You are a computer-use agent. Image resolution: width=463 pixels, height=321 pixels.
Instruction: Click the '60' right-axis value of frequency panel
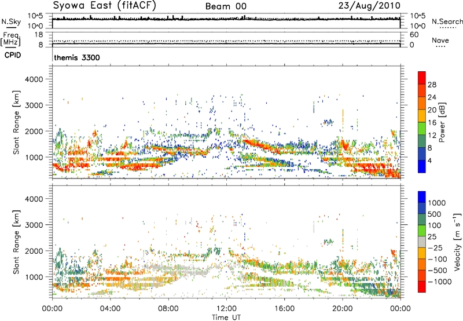[x=414, y=35]
